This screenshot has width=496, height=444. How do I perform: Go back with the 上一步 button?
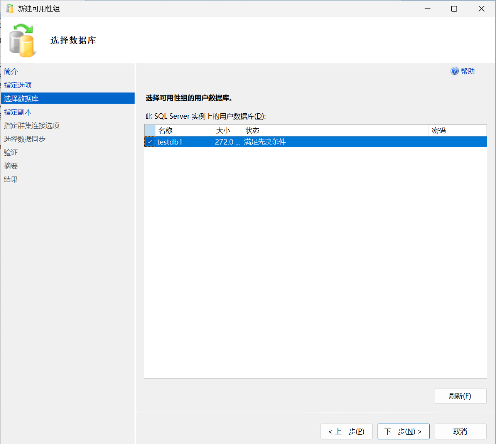point(346,432)
